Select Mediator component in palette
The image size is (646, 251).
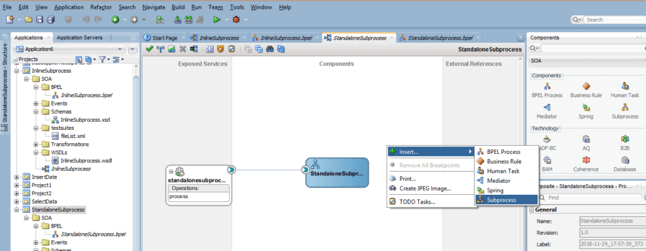tap(547, 111)
